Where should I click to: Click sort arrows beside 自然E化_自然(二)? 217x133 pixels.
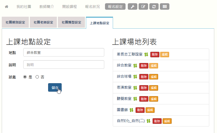pos(149,121)
